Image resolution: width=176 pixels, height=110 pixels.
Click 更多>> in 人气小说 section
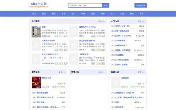click(x=141, y=21)
